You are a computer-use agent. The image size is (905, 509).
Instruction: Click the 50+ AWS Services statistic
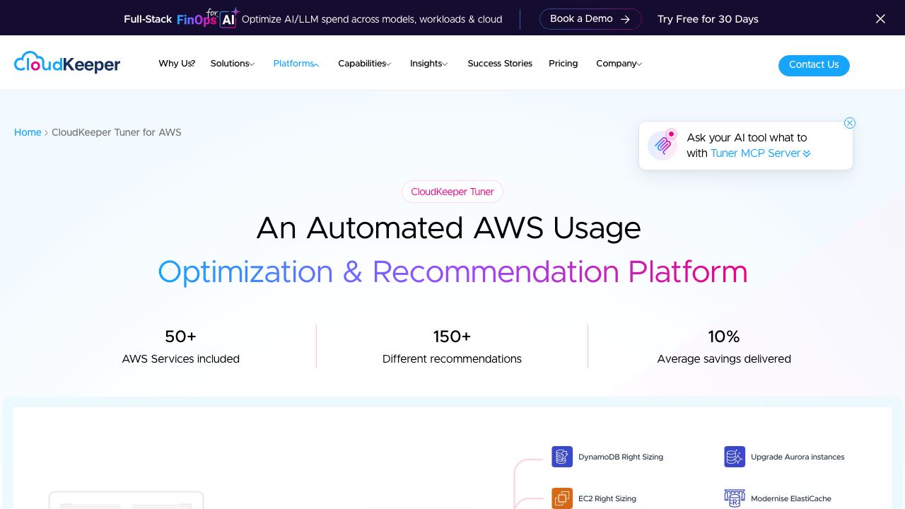(x=181, y=346)
